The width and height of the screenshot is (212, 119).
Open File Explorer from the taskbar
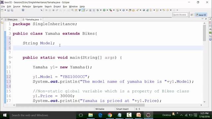point(90,115)
